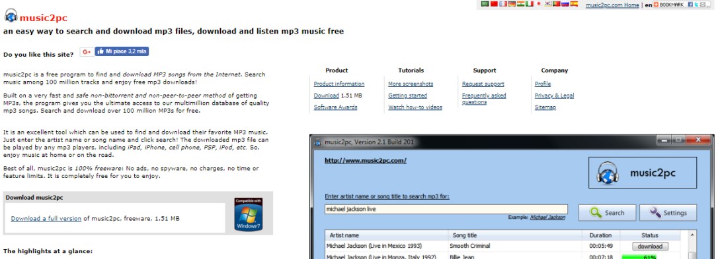The width and height of the screenshot is (718, 259).
Task: Click the music2pc logo box in app window
Action: (x=643, y=173)
